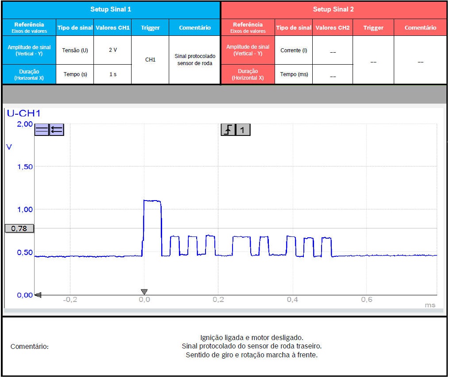Screen dimensions: 450x379
Task: Click the "ms" time unit label
Action: tap(430, 305)
